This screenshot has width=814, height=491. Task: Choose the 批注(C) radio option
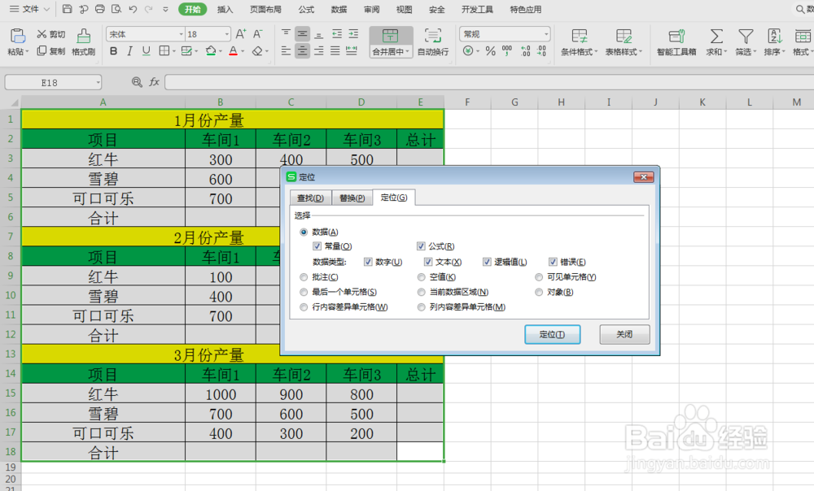(x=303, y=278)
